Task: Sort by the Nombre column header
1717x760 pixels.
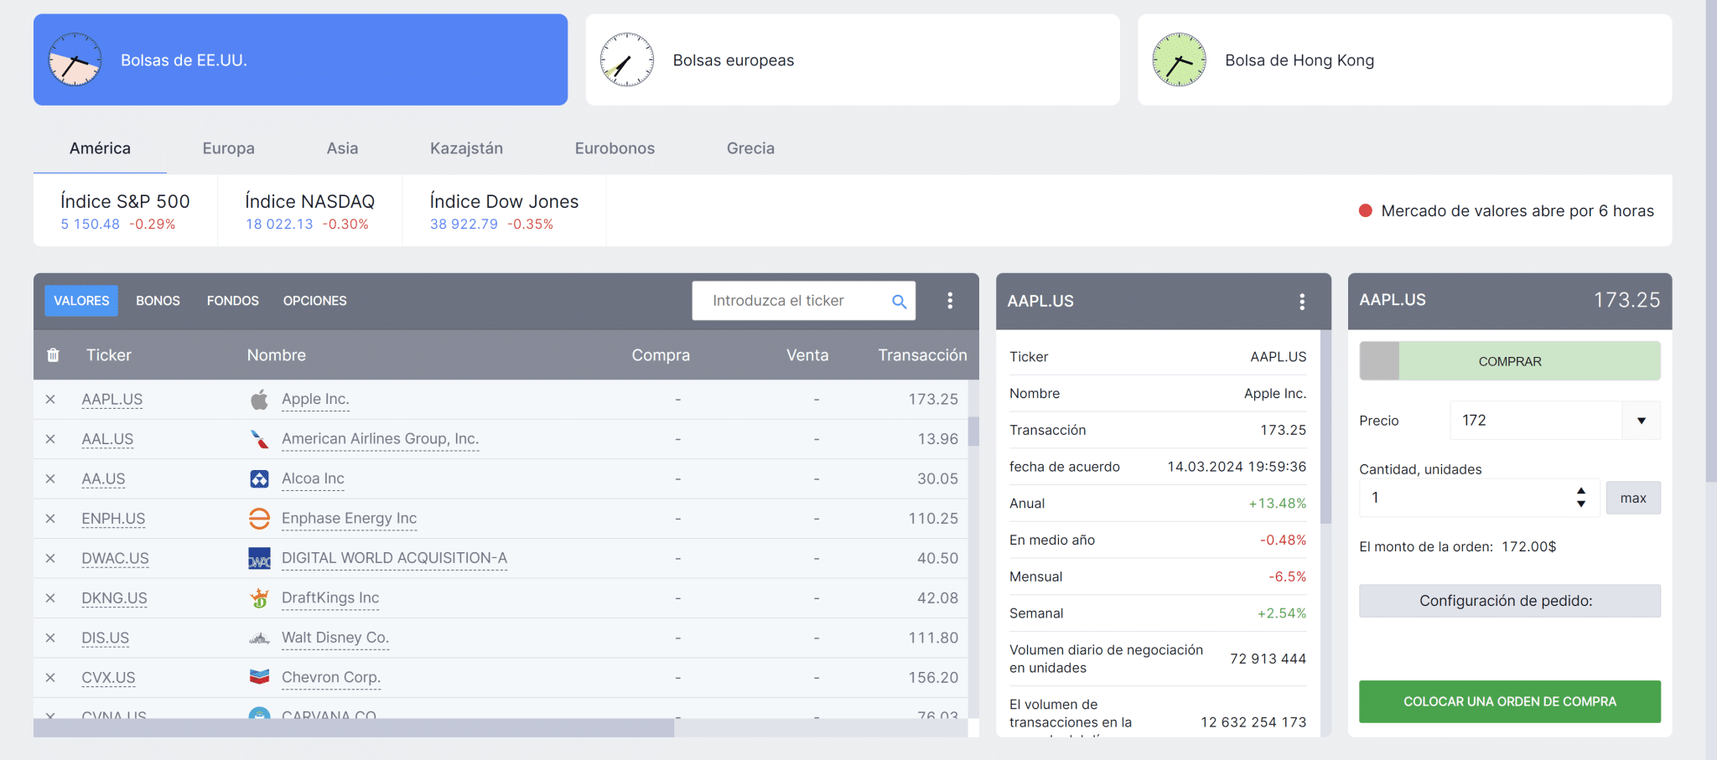Action: tap(277, 355)
